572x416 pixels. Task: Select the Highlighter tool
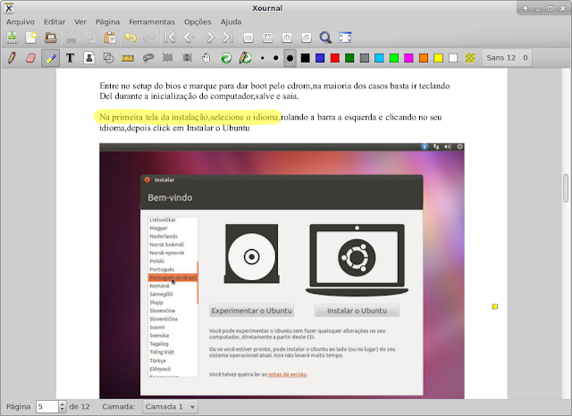[51, 58]
